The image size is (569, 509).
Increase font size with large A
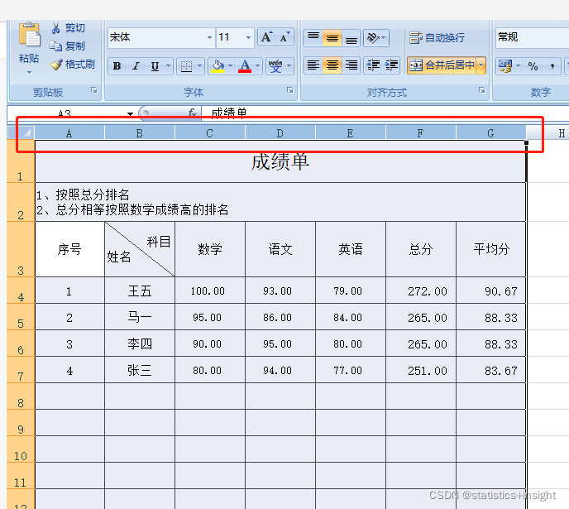pyautogui.click(x=266, y=37)
